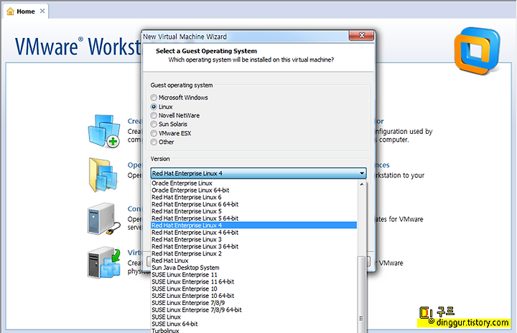Select Oracle Enterprise Linux from the list

click(x=254, y=183)
